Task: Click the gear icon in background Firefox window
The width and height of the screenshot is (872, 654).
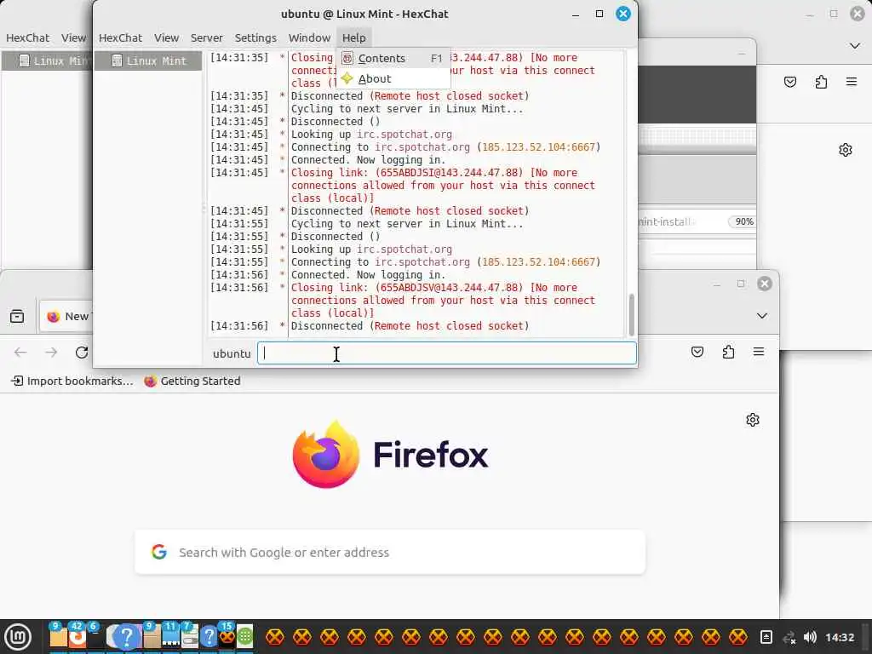Action: [846, 150]
